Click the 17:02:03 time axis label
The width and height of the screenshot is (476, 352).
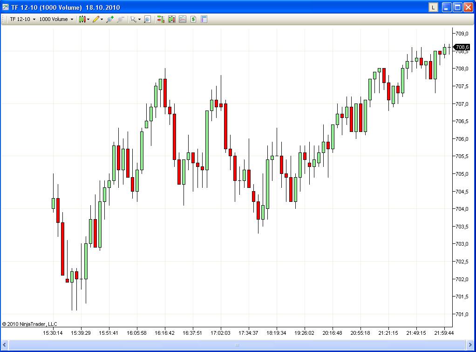point(220,333)
